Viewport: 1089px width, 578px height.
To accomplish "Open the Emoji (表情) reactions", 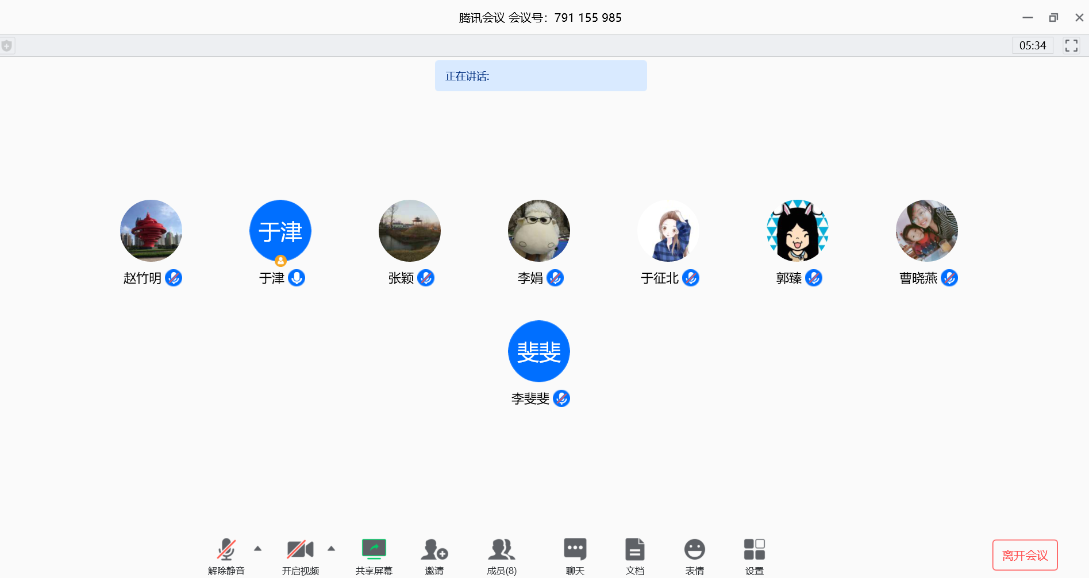I will tap(694, 550).
